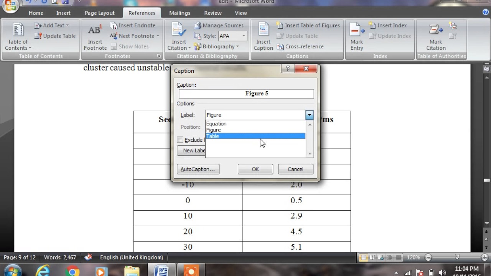The height and width of the screenshot is (276, 491).
Task: Click Insert Table of Figures
Action: [x=308, y=25]
